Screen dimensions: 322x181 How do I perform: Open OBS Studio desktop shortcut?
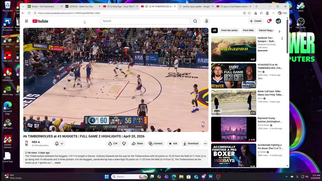(301, 23)
